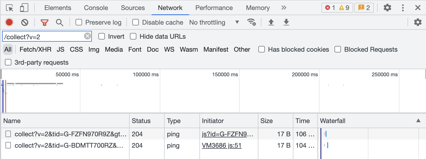Export HAR with the download arrow
The image size is (426, 159).
pos(286,22)
